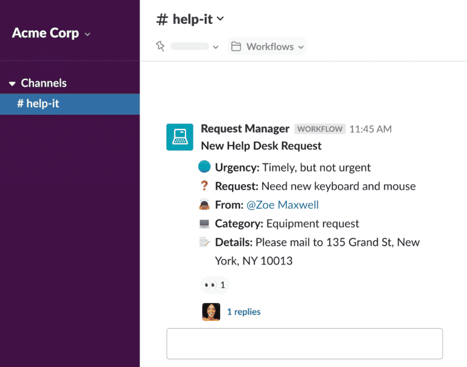
Task: Click the folder icon in Workflows button
Action: (236, 47)
